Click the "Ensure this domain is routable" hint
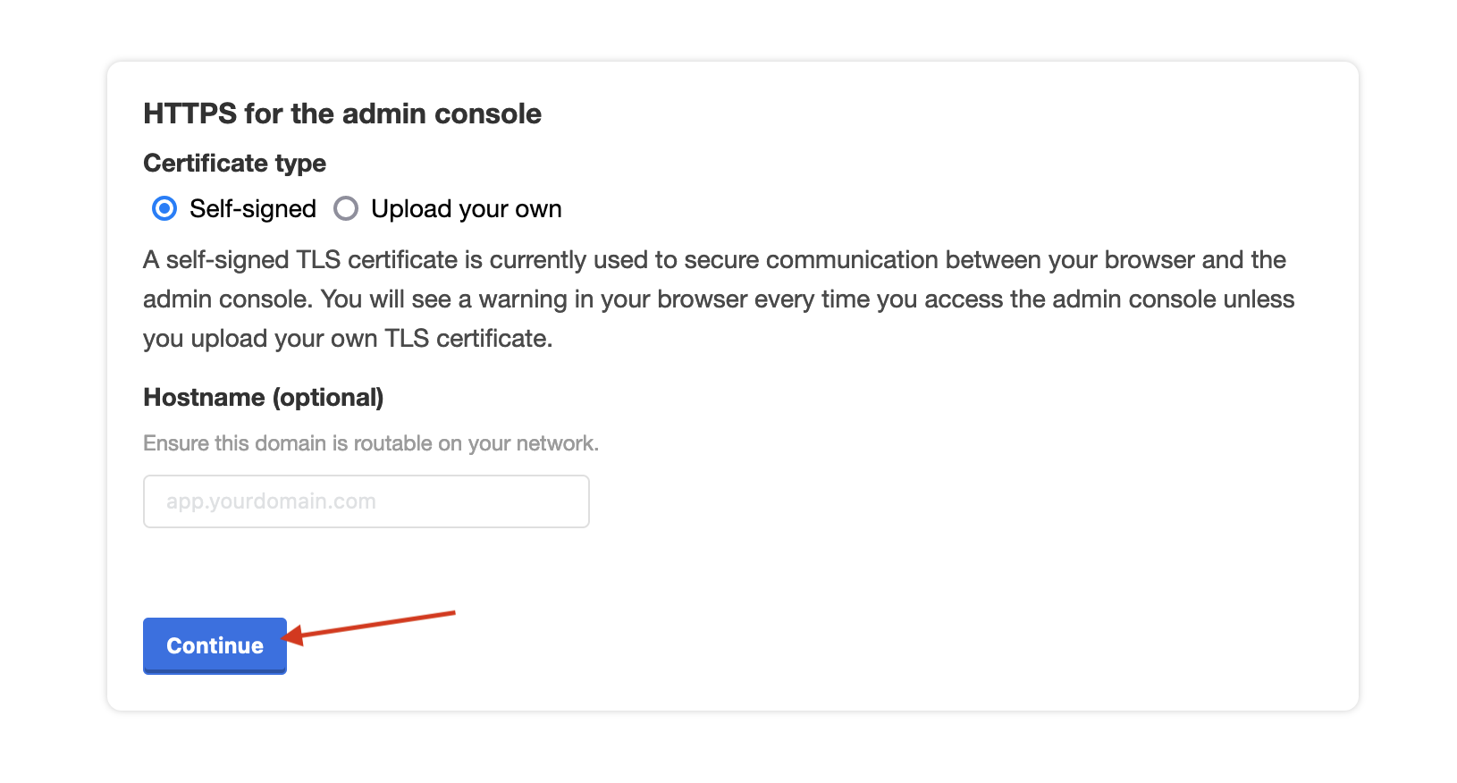This screenshot has height=783, width=1457. (x=371, y=443)
